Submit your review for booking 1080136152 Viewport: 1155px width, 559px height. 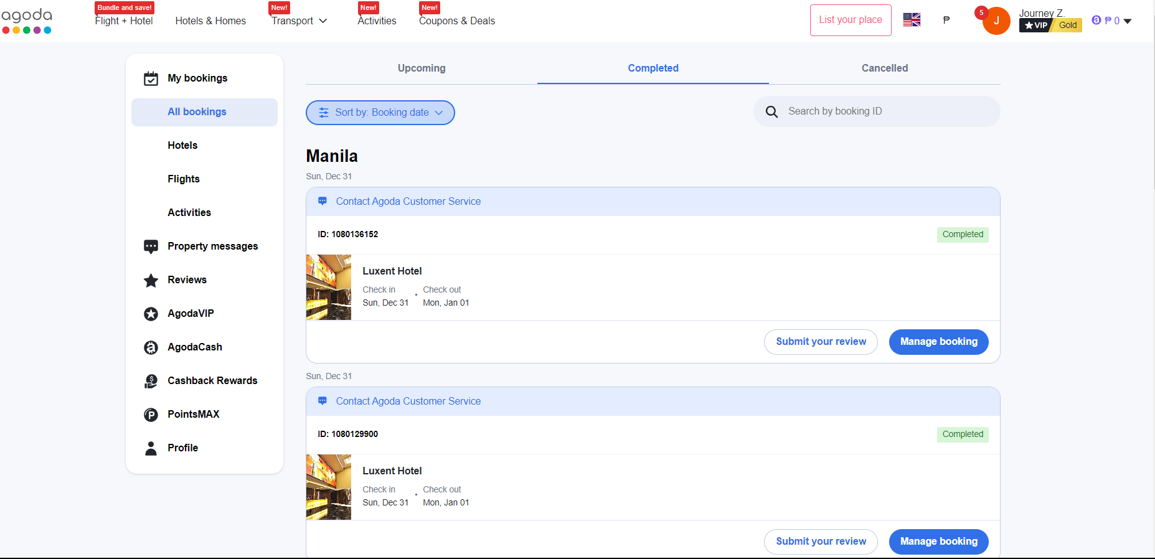821,342
